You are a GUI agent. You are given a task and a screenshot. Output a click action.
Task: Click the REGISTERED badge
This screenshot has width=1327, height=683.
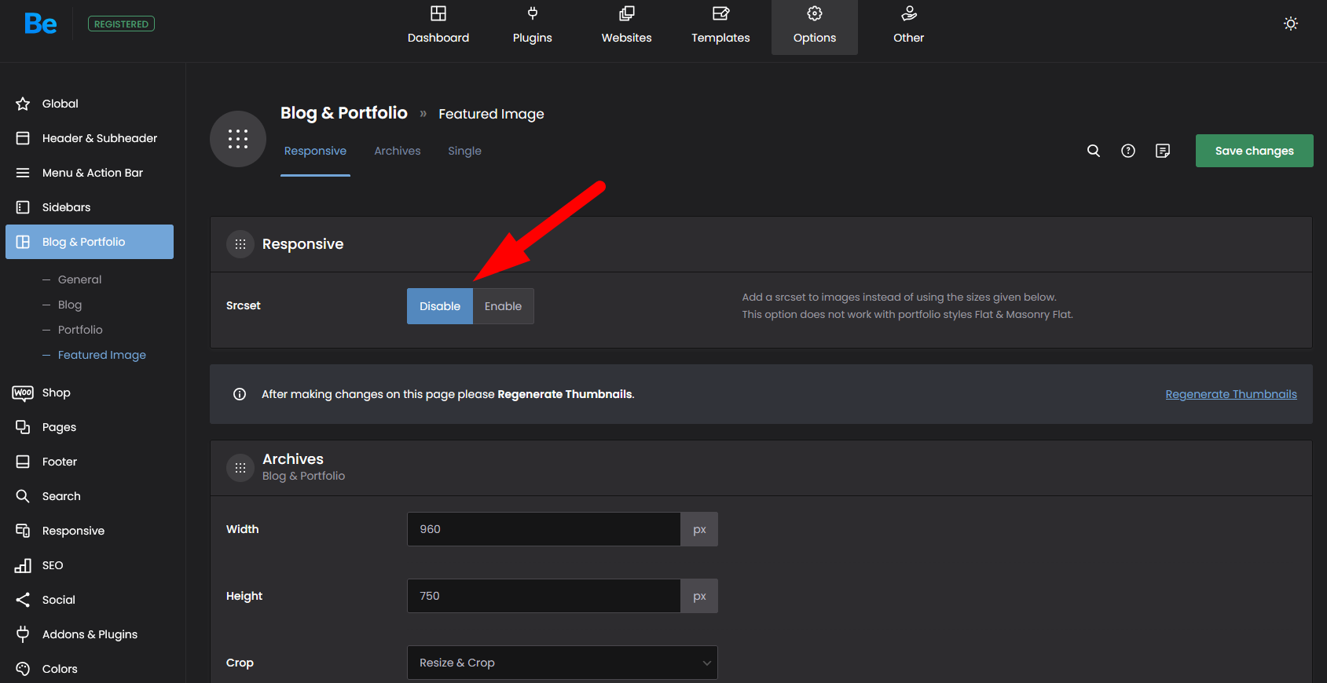(x=121, y=24)
